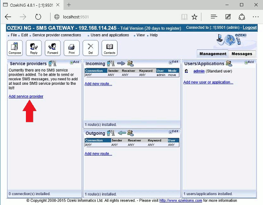
Task: Open the Service provider connections menu
Action: 57,35
